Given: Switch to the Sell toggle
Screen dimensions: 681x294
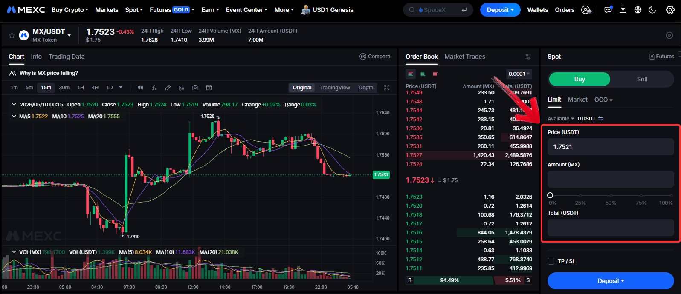Looking at the screenshot, I should click(x=642, y=79).
